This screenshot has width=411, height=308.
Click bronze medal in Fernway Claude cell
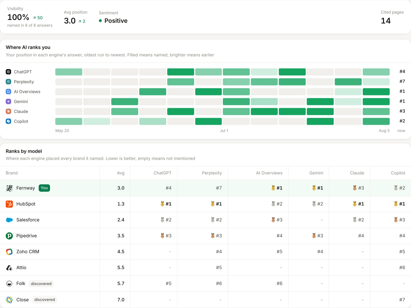[355, 188]
